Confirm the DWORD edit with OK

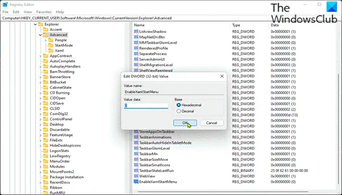pos(185,123)
